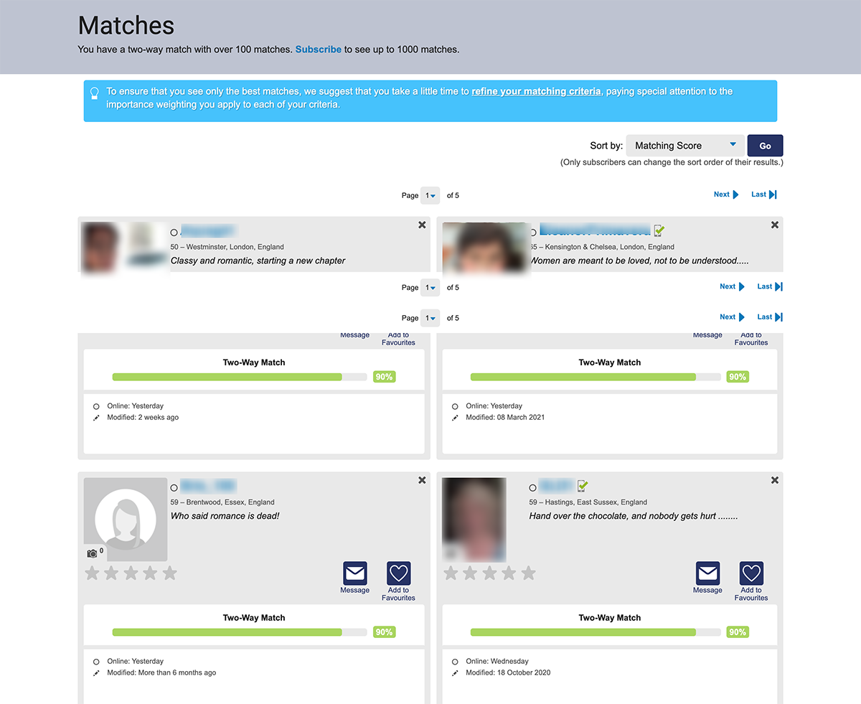The image size is (861, 704).
Task: Go to Next page at top pagination
Action: click(x=725, y=194)
